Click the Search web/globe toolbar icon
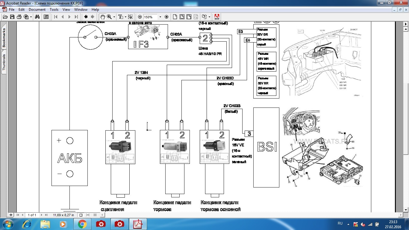 point(26,17)
